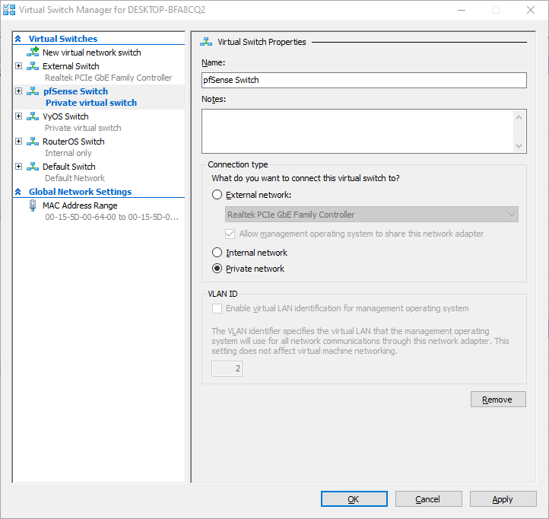Image resolution: width=549 pixels, height=519 pixels.
Task: Collapse the Global Network Settings section
Action: pos(18,192)
